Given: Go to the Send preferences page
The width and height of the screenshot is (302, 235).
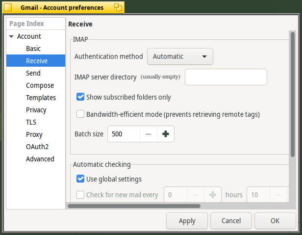Looking at the screenshot, I should click(x=33, y=73).
